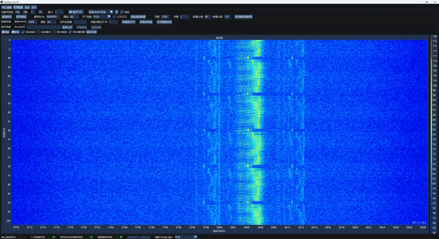Click the 复制 copy button with clipboard icon
The height and width of the screenshot is (239, 439).
click(15, 32)
